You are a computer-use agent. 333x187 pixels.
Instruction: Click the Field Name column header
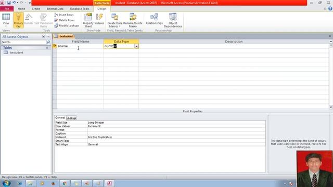point(80,42)
